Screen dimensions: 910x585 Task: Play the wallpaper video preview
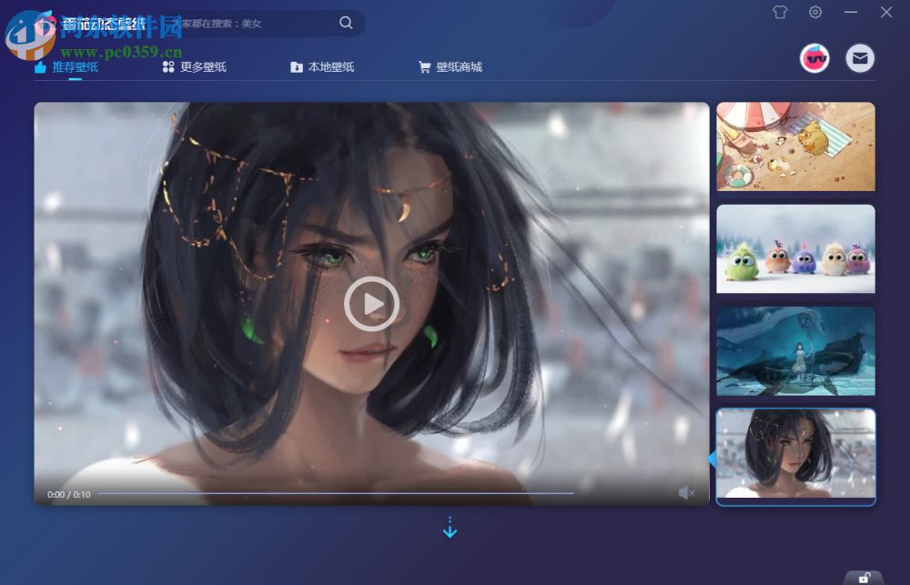coord(371,304)
